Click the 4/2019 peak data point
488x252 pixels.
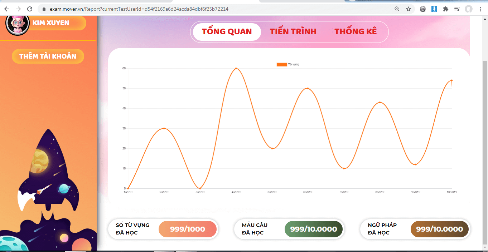(236, 68)
